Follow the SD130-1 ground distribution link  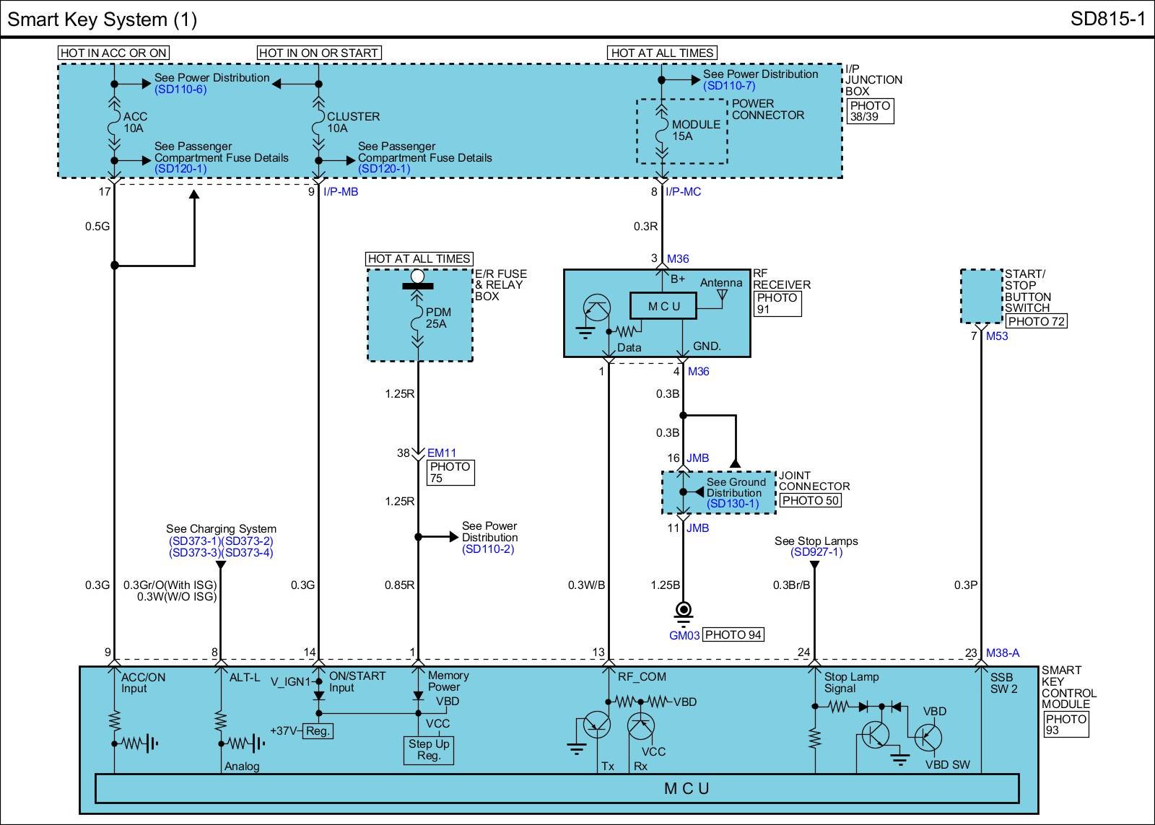733,504
